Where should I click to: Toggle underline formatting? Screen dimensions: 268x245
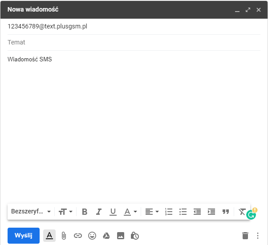113,212
